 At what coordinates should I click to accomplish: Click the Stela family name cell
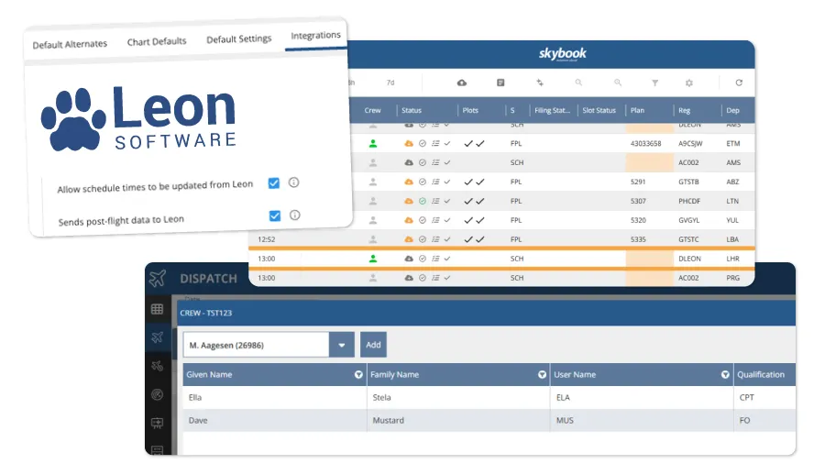coord(381,398)
